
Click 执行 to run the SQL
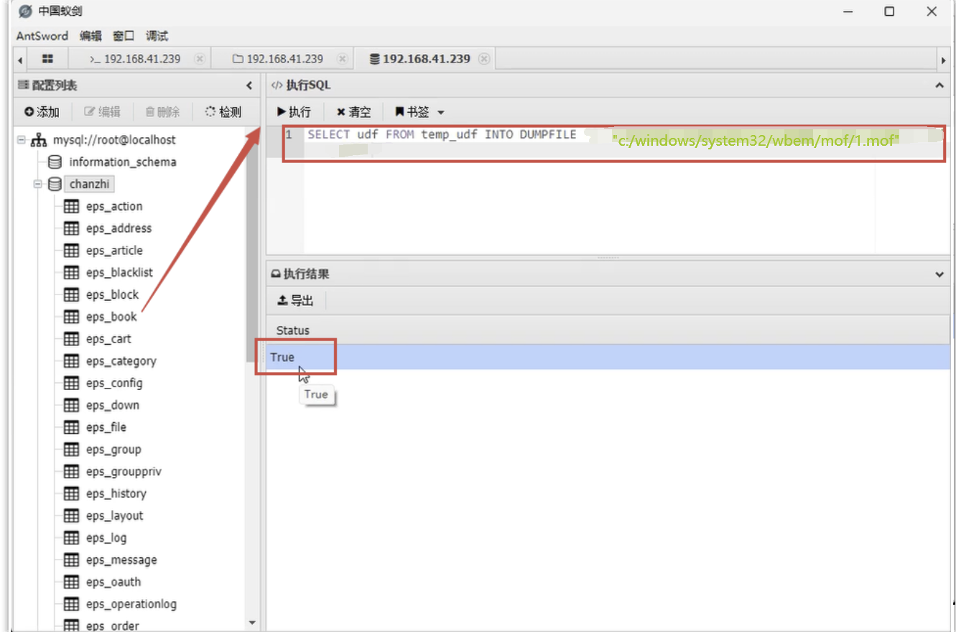coord(294,112)
